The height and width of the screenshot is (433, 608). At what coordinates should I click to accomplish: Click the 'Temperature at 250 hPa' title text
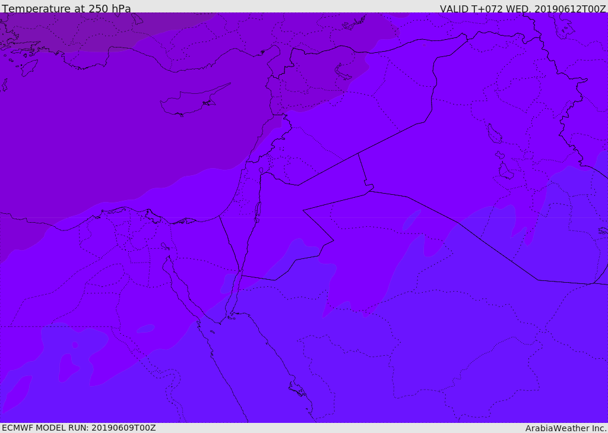66,8
